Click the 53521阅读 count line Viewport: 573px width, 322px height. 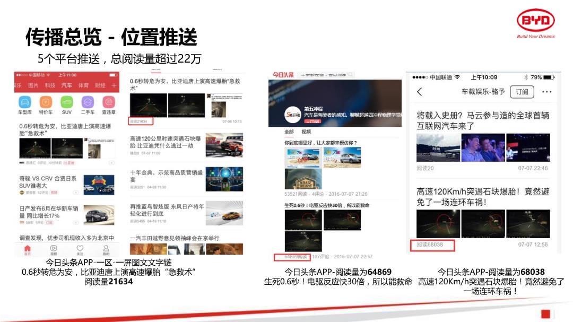pos(326,194)
